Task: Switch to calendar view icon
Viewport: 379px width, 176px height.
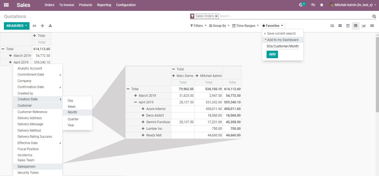Action: pos(348,26)
